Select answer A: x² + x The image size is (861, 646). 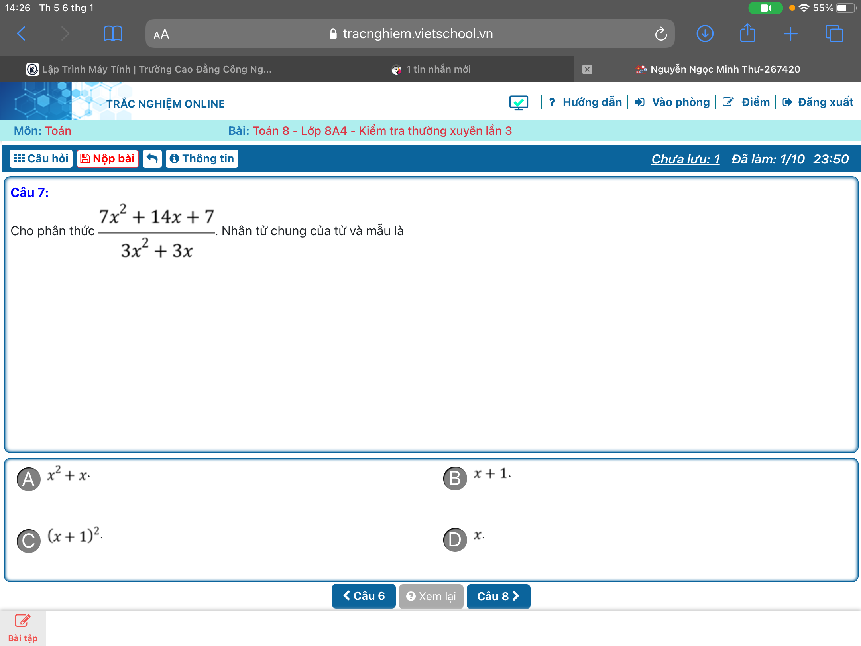click(29, 479)
